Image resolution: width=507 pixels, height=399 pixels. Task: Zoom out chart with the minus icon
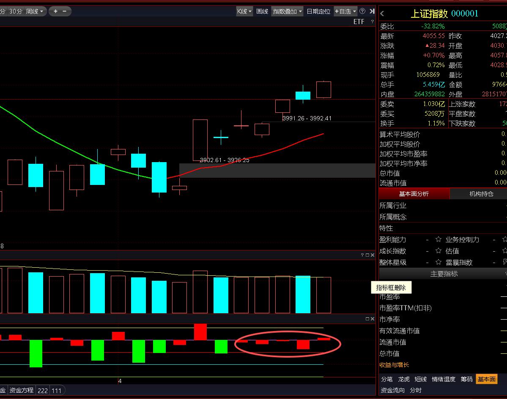[x=64, y=11]
